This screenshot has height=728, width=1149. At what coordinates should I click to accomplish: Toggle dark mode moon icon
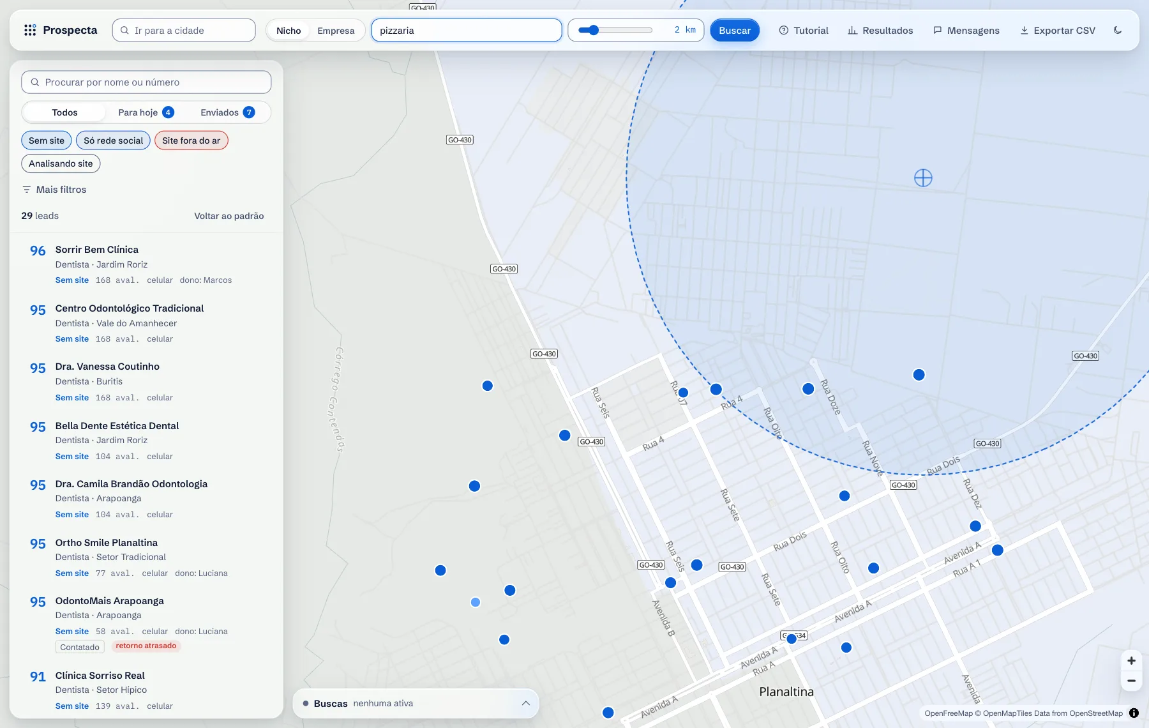[1118, 30]
